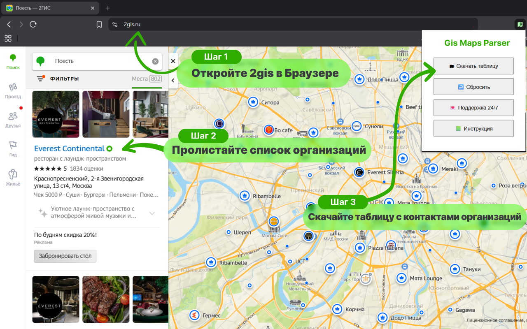Image resolution: width=527 pixels, height=329 pixels.
Task: Collapse the results panel with the arrow
Action: [x=173, y=81]
